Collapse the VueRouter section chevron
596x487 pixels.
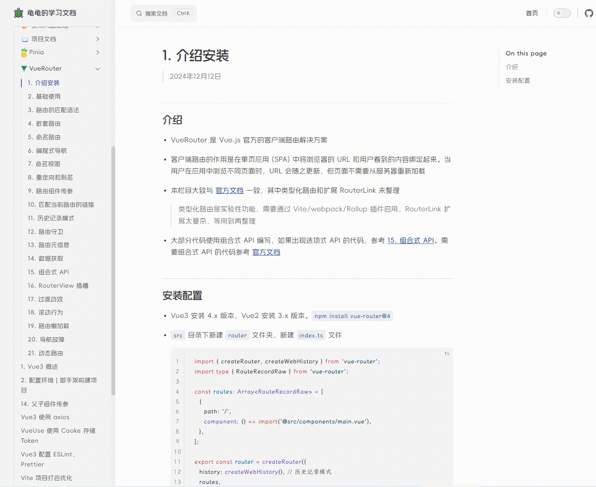coord(97,68)
